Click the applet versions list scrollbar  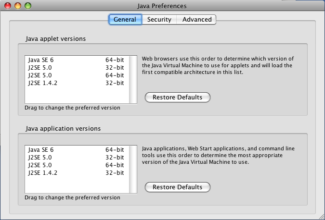(133, 79)
